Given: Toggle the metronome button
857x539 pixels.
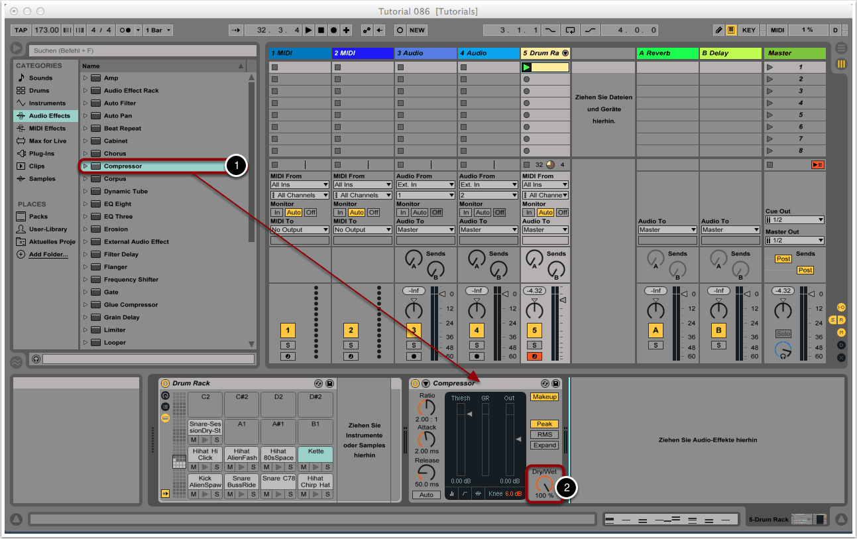Looking at the screenshot, I should 125,30.
